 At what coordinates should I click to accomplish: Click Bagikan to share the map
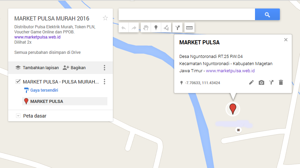74,68
